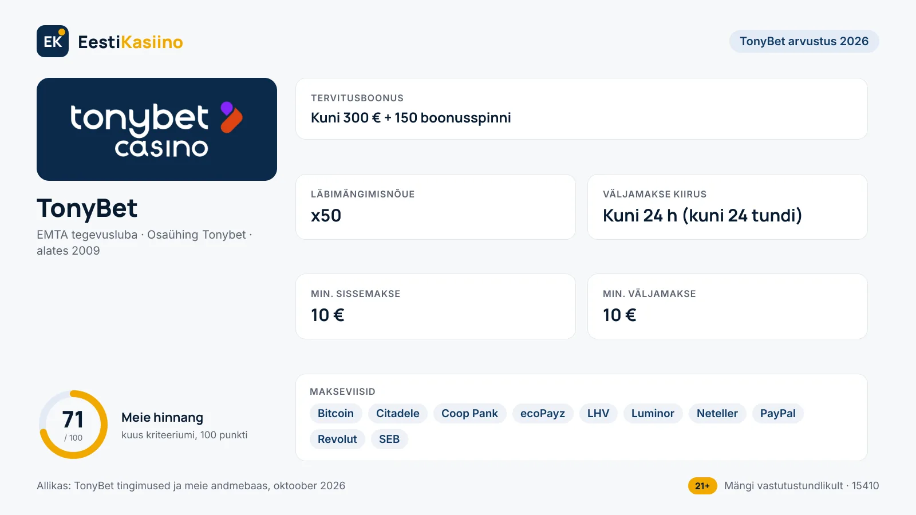Click the kuus kriteeriumi, 100 punkti text

tap(184, 435)
